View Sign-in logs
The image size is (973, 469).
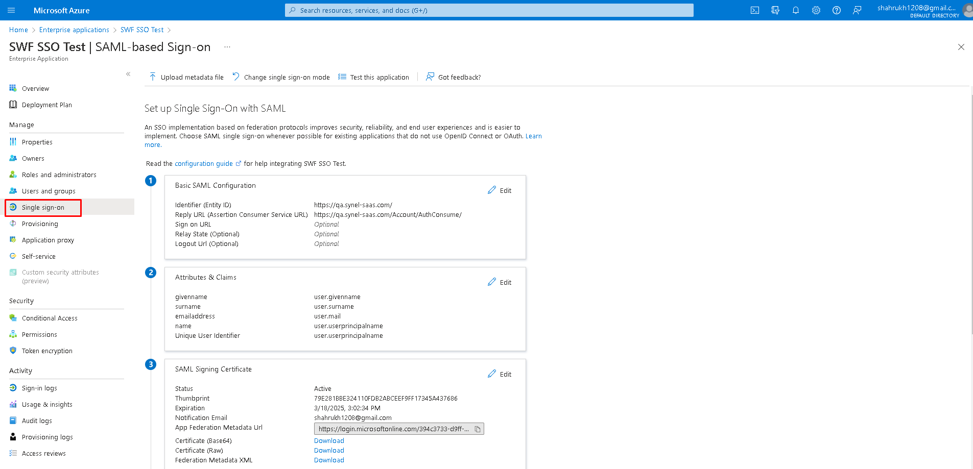39,388
